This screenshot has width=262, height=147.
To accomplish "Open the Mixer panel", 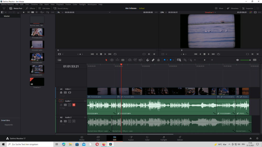I will [219, 8].
